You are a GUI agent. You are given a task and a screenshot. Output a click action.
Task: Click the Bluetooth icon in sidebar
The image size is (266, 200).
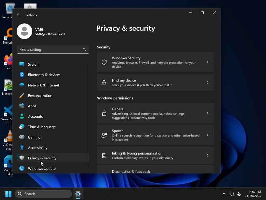pos(22,74)
